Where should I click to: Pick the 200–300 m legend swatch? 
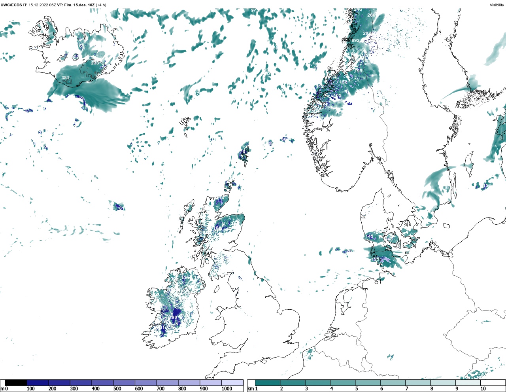coord(59,383)
